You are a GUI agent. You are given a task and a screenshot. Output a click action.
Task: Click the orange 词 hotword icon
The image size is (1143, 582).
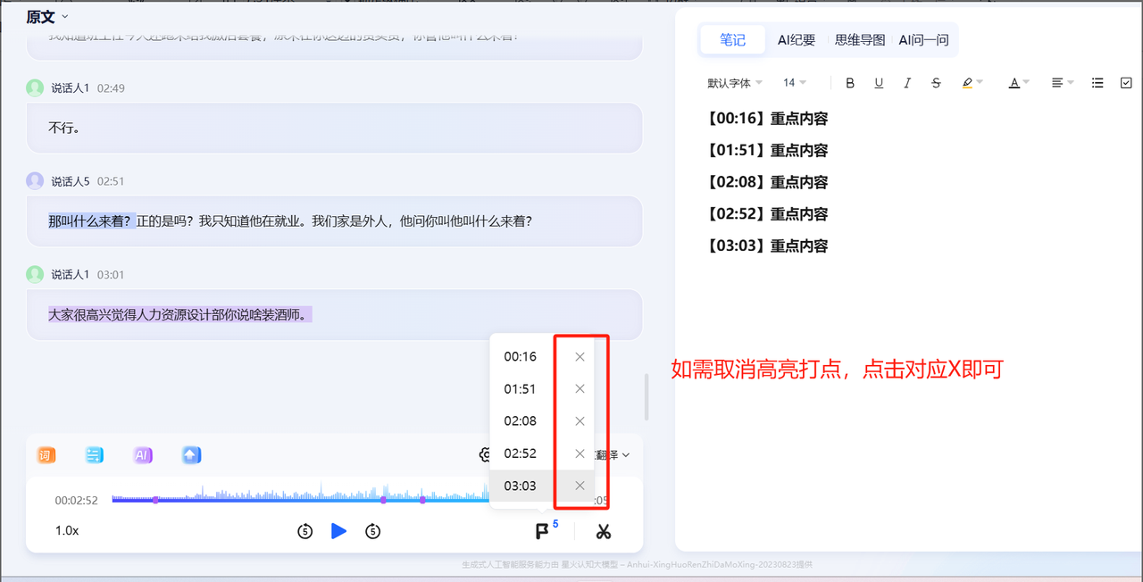coord(46,455)
